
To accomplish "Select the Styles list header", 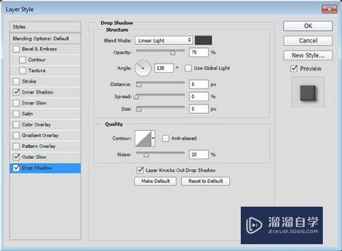I will click(45, 27).
